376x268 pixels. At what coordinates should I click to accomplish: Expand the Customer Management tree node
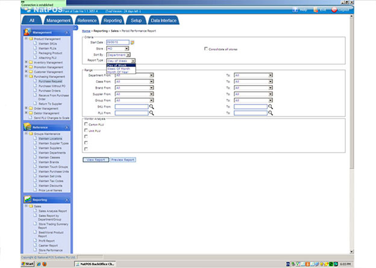(26, 72)
